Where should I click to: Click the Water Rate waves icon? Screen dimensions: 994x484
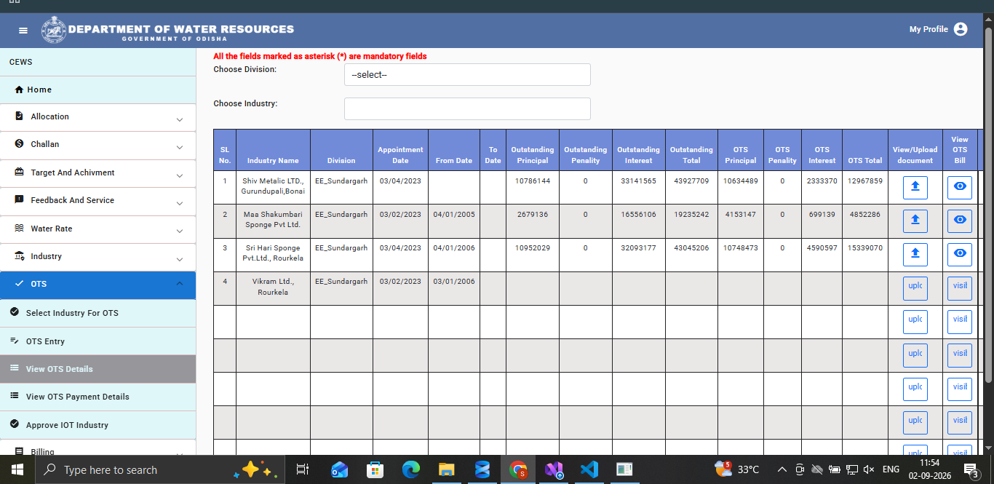[x=20, y=229]
